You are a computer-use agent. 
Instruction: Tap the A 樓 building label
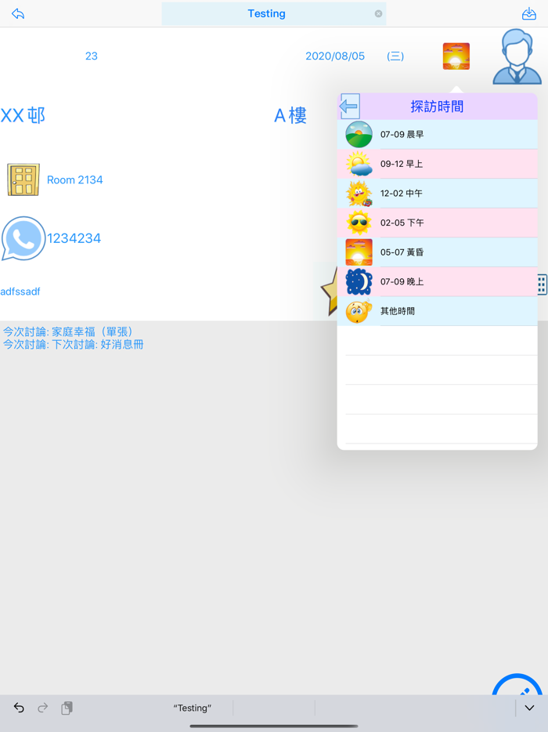pyautogui.click(x=290, y=115)
